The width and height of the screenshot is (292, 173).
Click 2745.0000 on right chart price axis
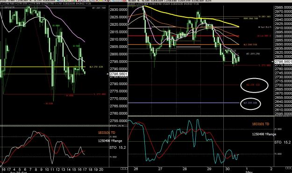283,73
